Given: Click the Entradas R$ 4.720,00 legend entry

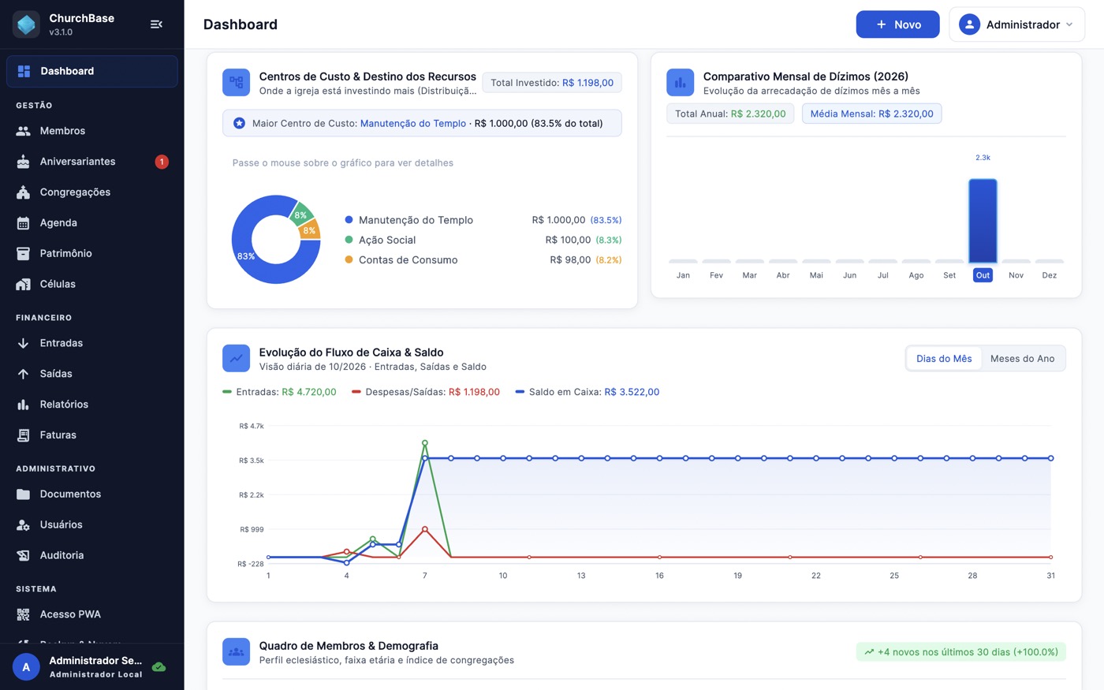Looking at the screenshot, I should click(280, 392).
